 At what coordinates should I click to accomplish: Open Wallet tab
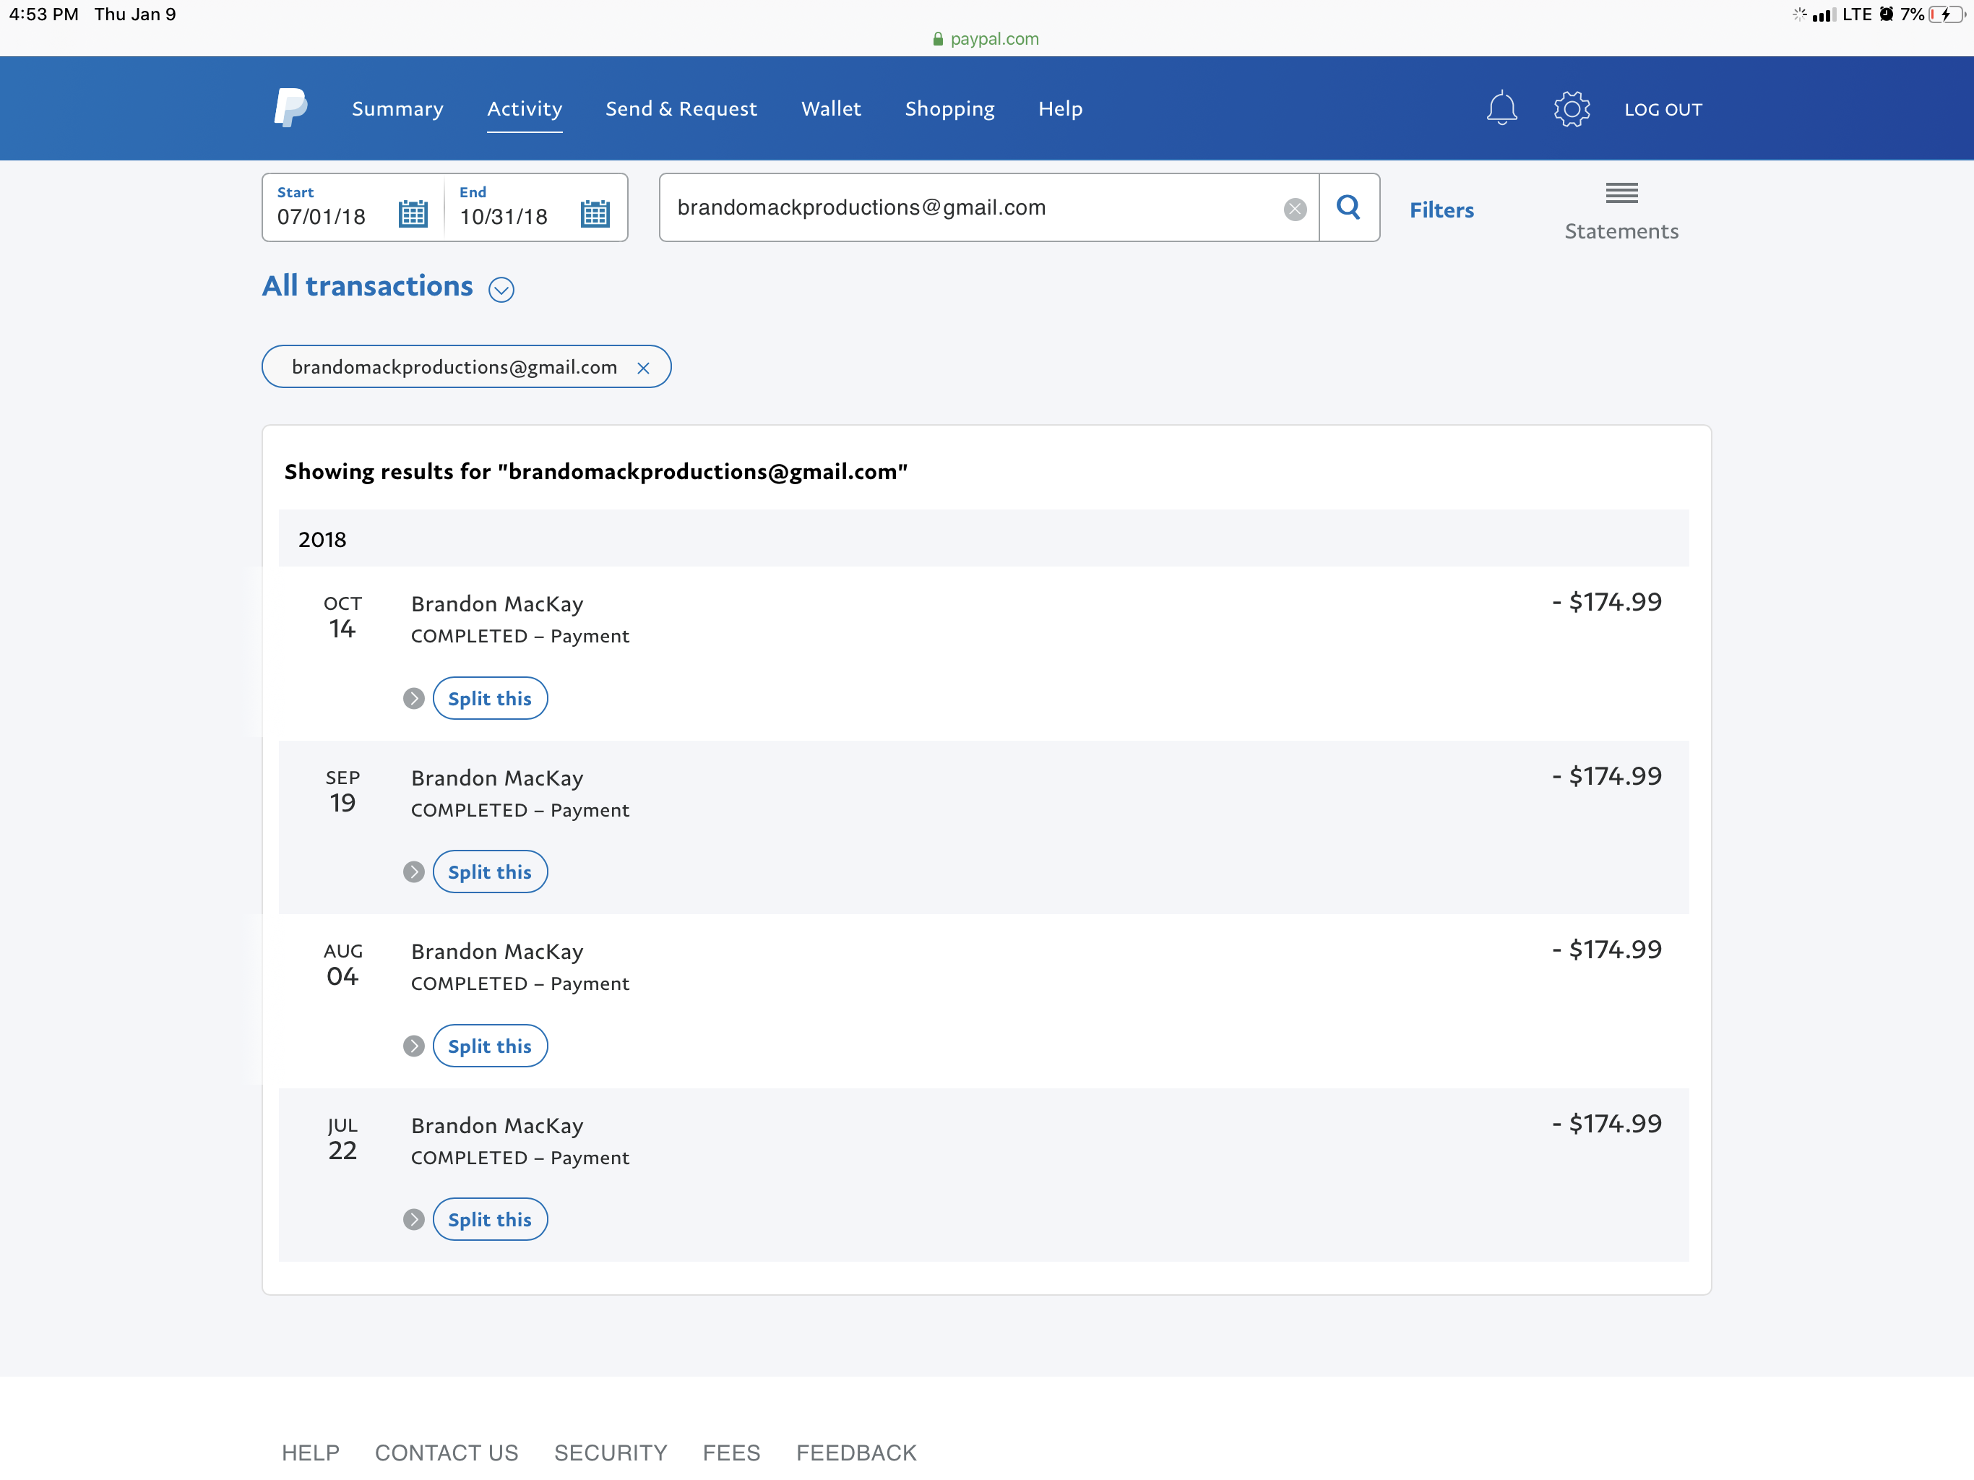coord(831,108)
